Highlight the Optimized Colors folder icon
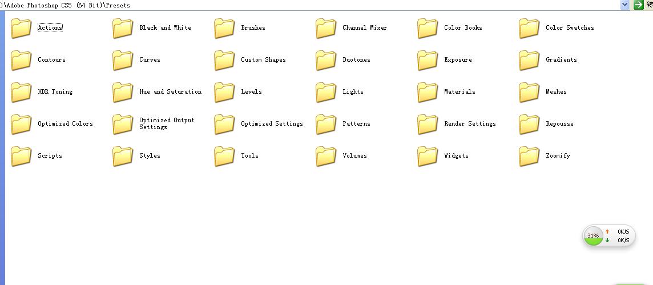Viewport: 653px width, 285px height. point(21,125)
